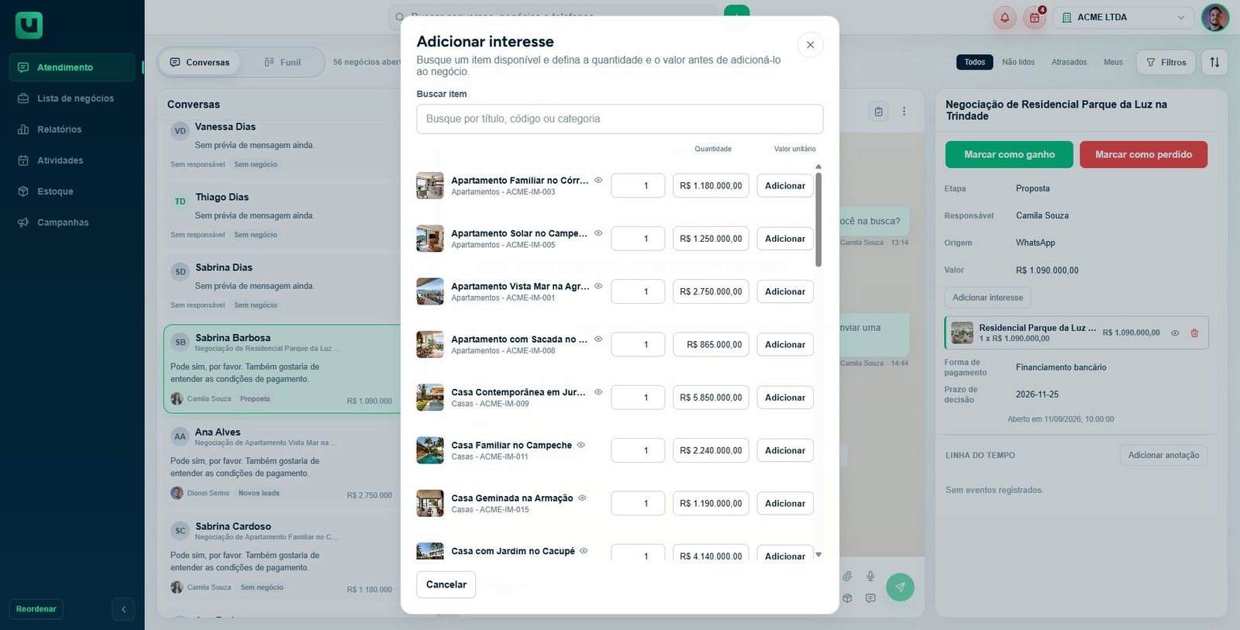Switch to the Funil tab
Viewport: 1240px width, 630px height.
pos(282,62)
